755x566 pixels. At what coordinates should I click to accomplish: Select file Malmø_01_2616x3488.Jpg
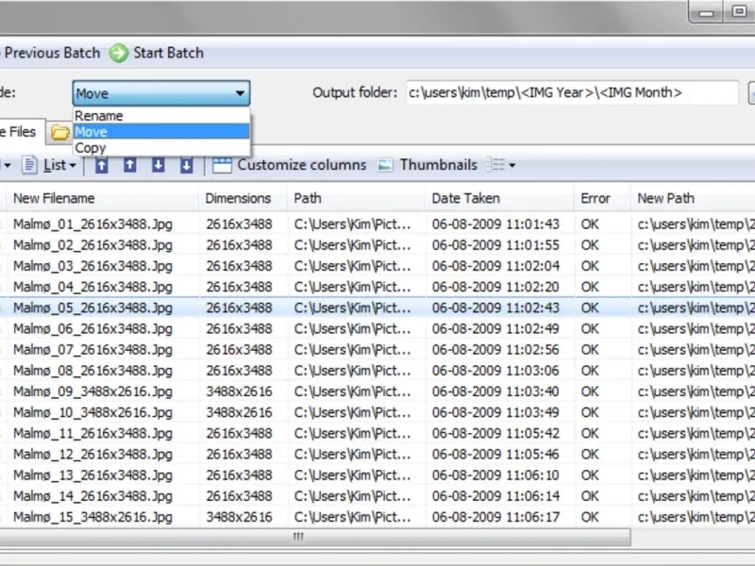[92, 225]
